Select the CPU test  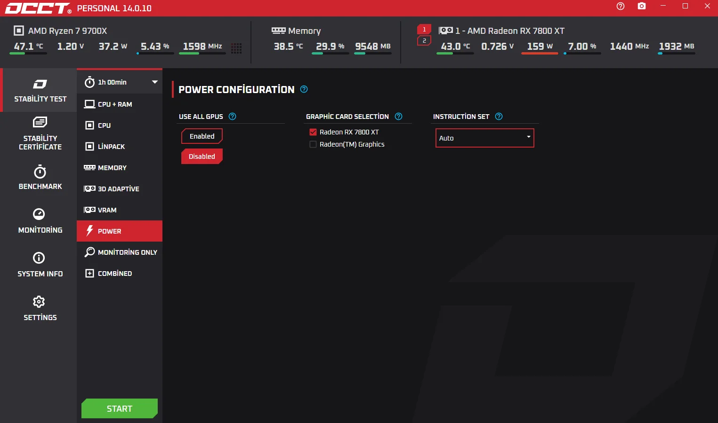[120, 125]
